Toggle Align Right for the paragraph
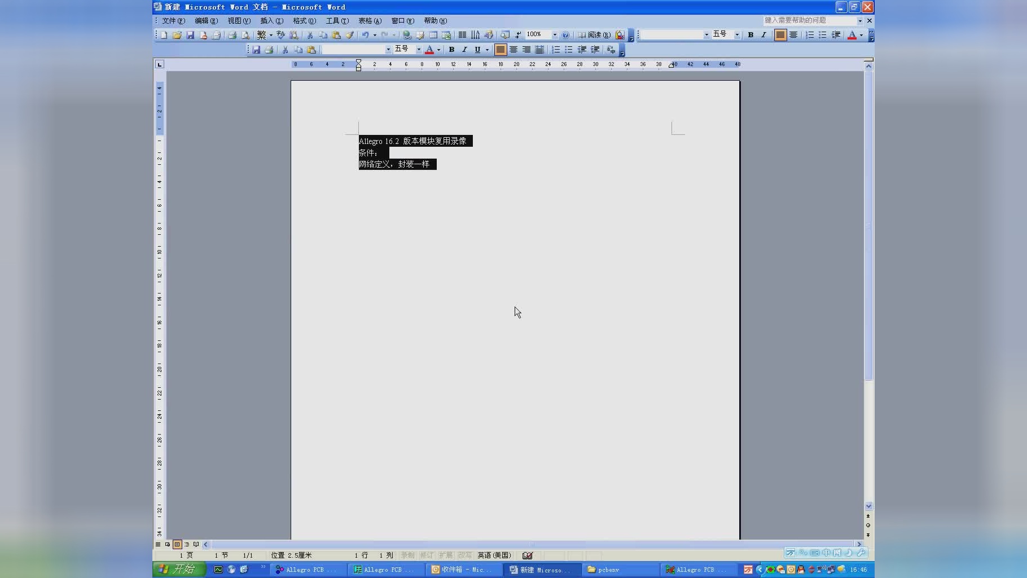The width and height of the screenshot is (1027, 578). (526, 50)
